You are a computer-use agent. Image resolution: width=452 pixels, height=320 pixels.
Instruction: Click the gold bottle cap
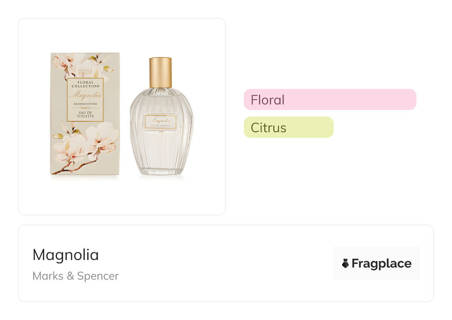click(x=161, y=72)
